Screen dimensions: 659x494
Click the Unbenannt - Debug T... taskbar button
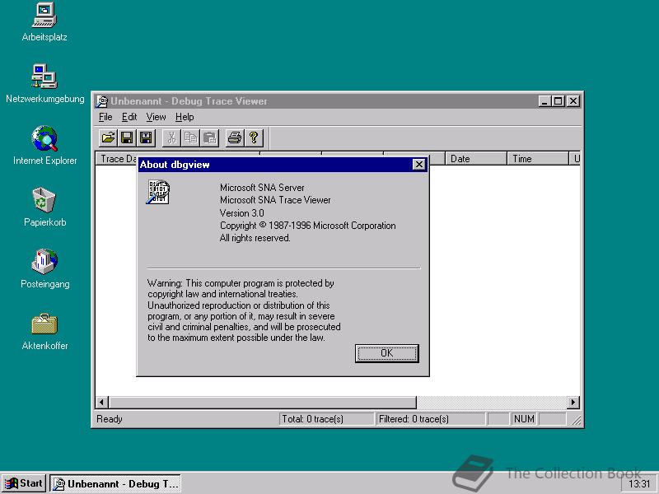point(115,483)
